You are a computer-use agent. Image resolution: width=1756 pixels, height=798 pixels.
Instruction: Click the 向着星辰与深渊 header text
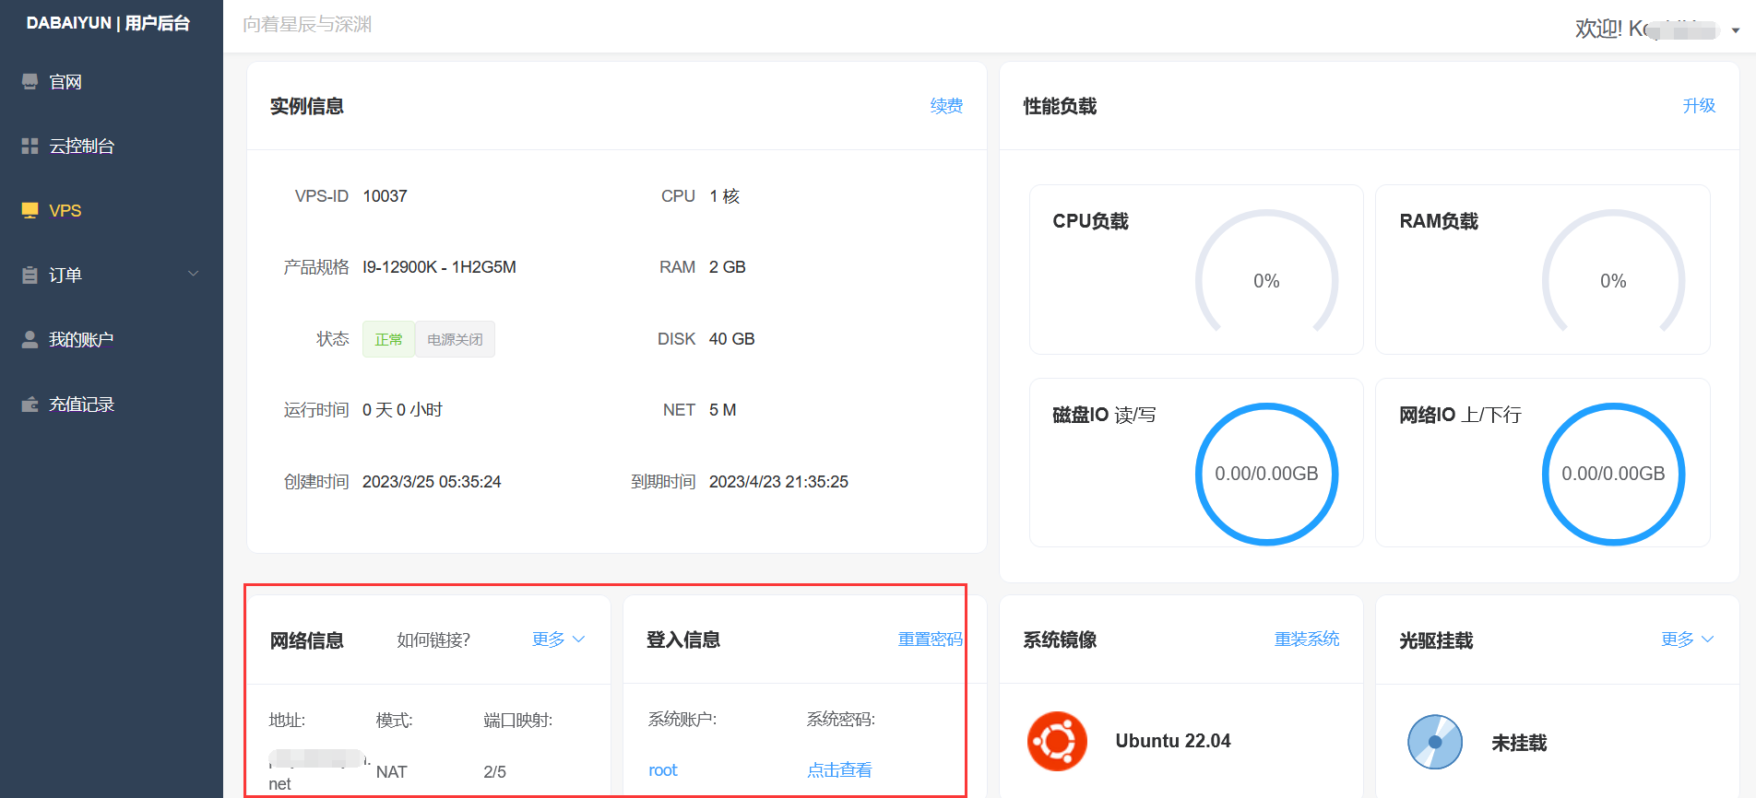(307, 24)
